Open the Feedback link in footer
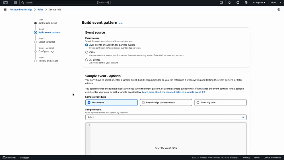284x160 pixels. (25, 158)
